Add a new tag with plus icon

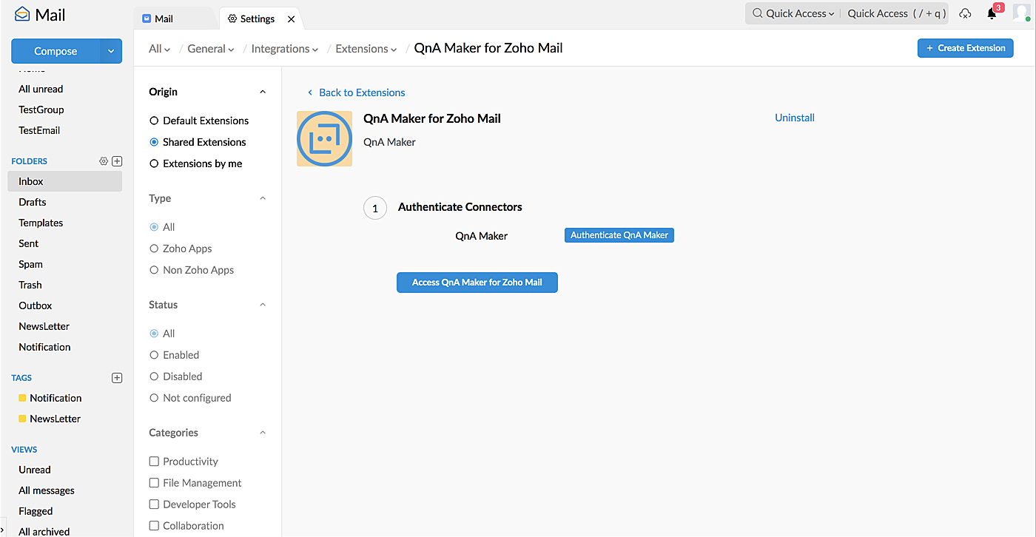click(x=117, y=378)
